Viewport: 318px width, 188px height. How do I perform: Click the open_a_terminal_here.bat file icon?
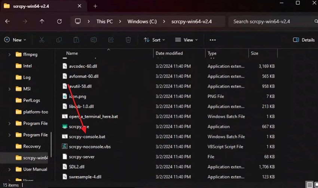pyautogui.click(x=64, y=116)
